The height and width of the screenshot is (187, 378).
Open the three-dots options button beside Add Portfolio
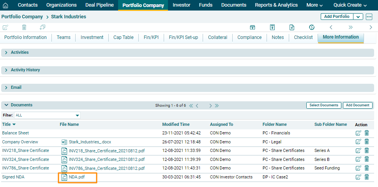[369, 17]
